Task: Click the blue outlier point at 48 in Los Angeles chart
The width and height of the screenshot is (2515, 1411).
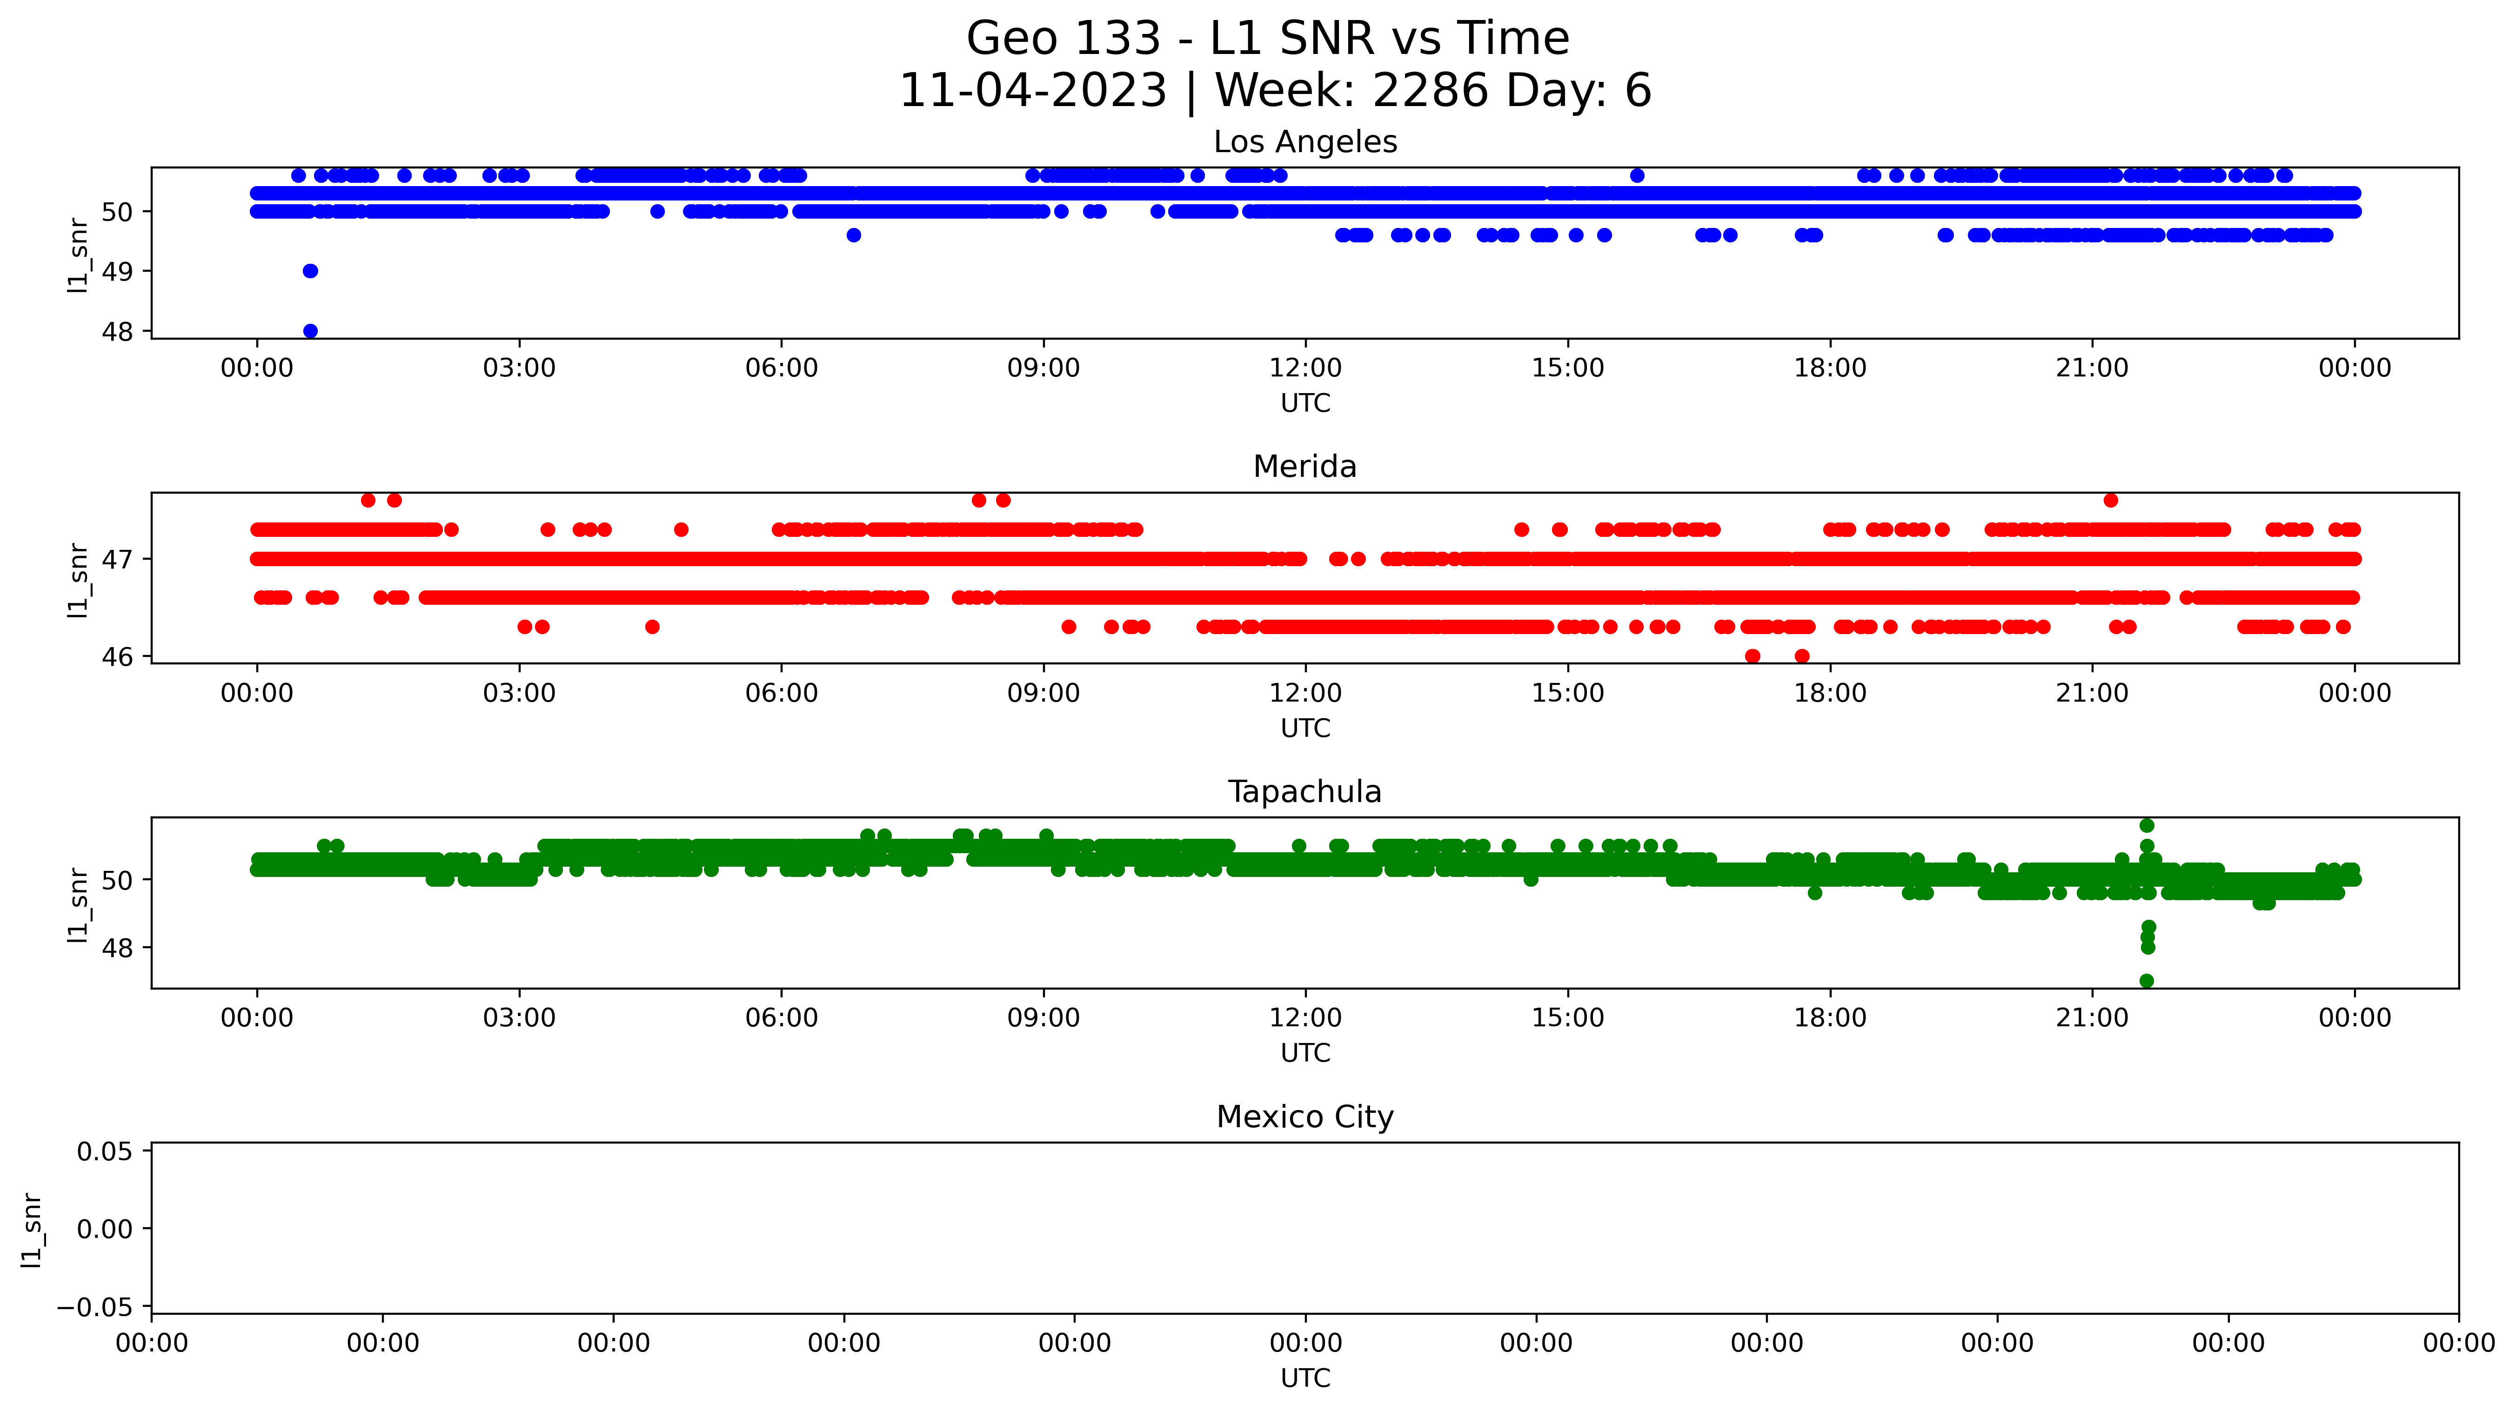Action: point(310,331)
